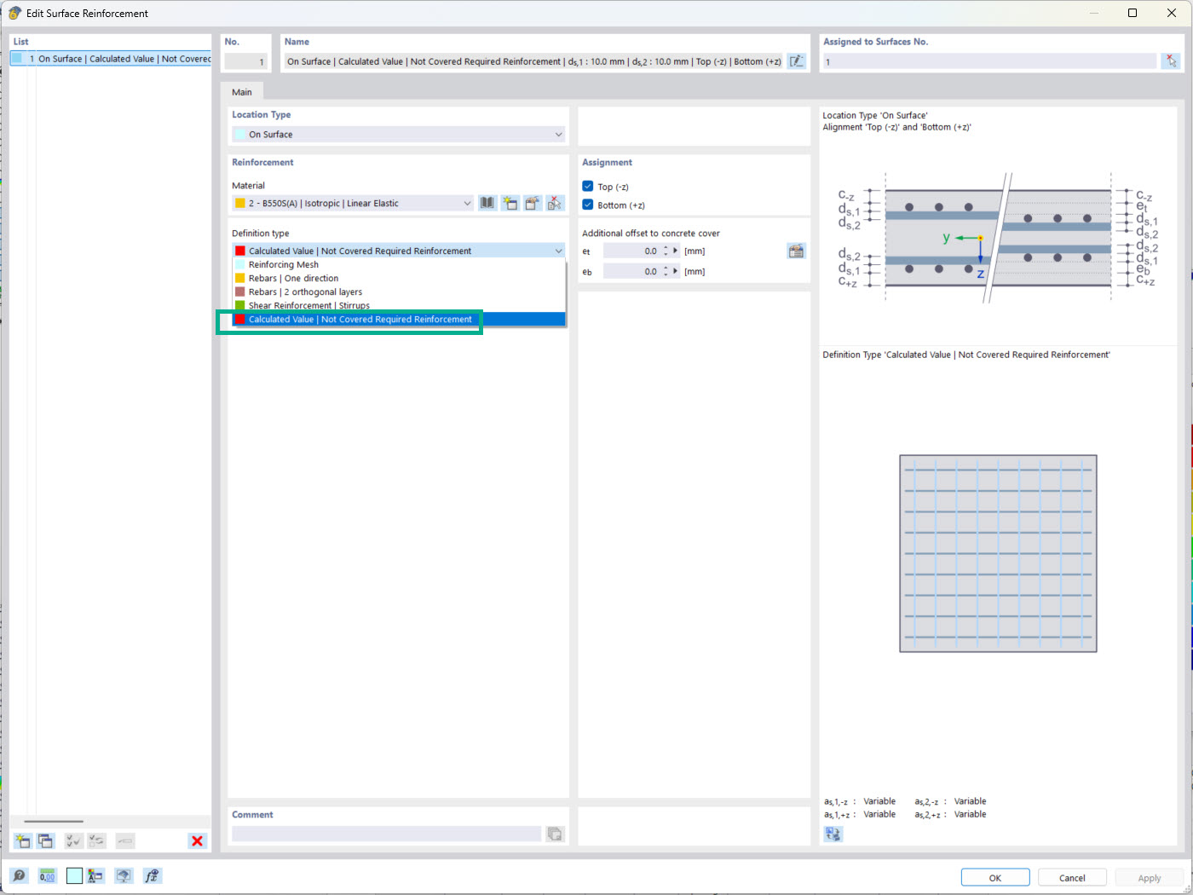Switch to the Main tab

242,92
